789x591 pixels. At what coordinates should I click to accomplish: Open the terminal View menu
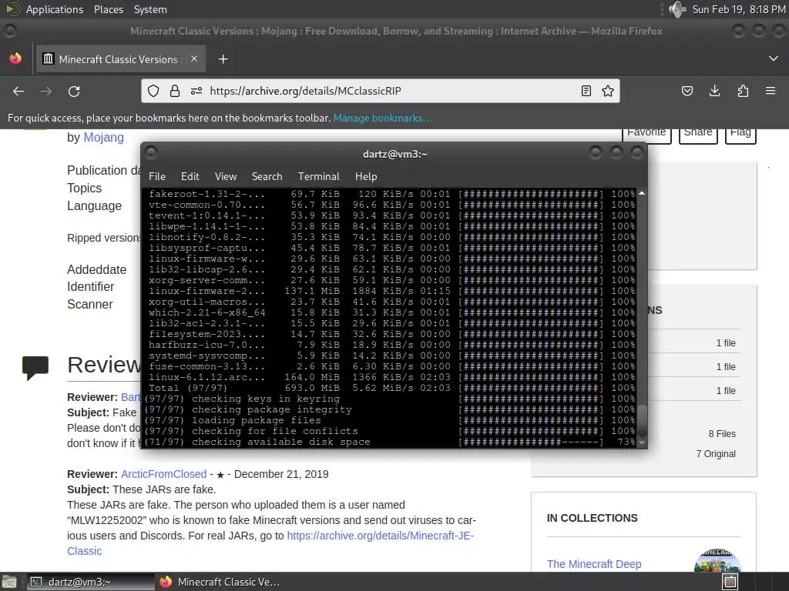(226, 176)
